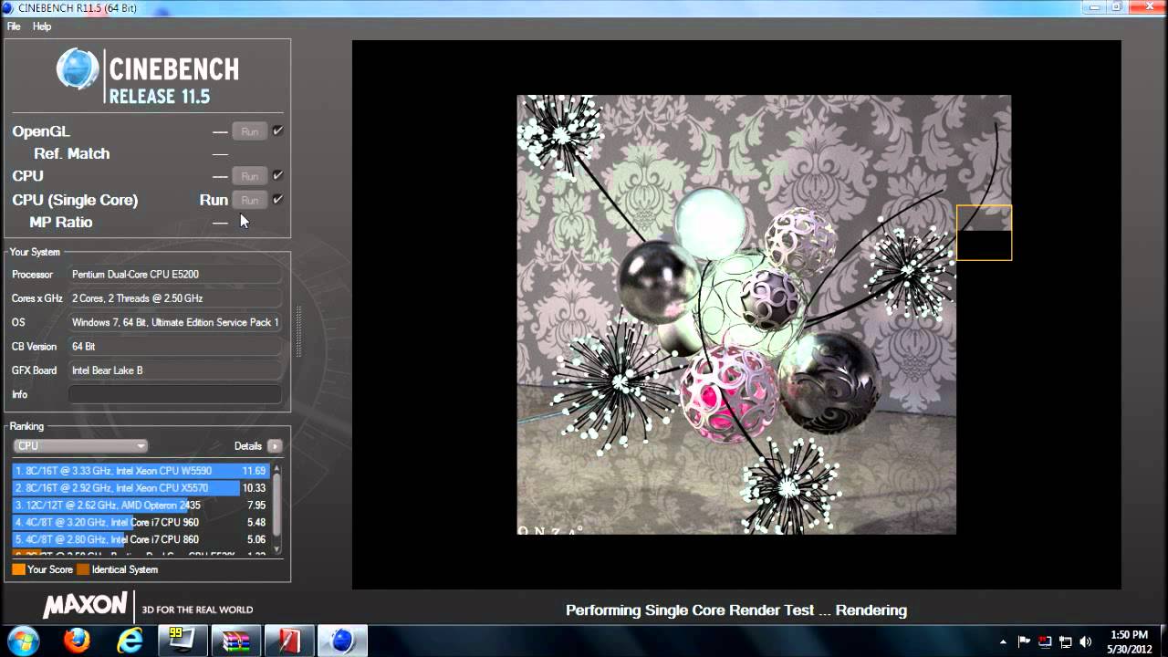The width and height of the screenshot is (1168, 657).
Task: Click the MP Ratio label
Action: click(x=61, y=222)
